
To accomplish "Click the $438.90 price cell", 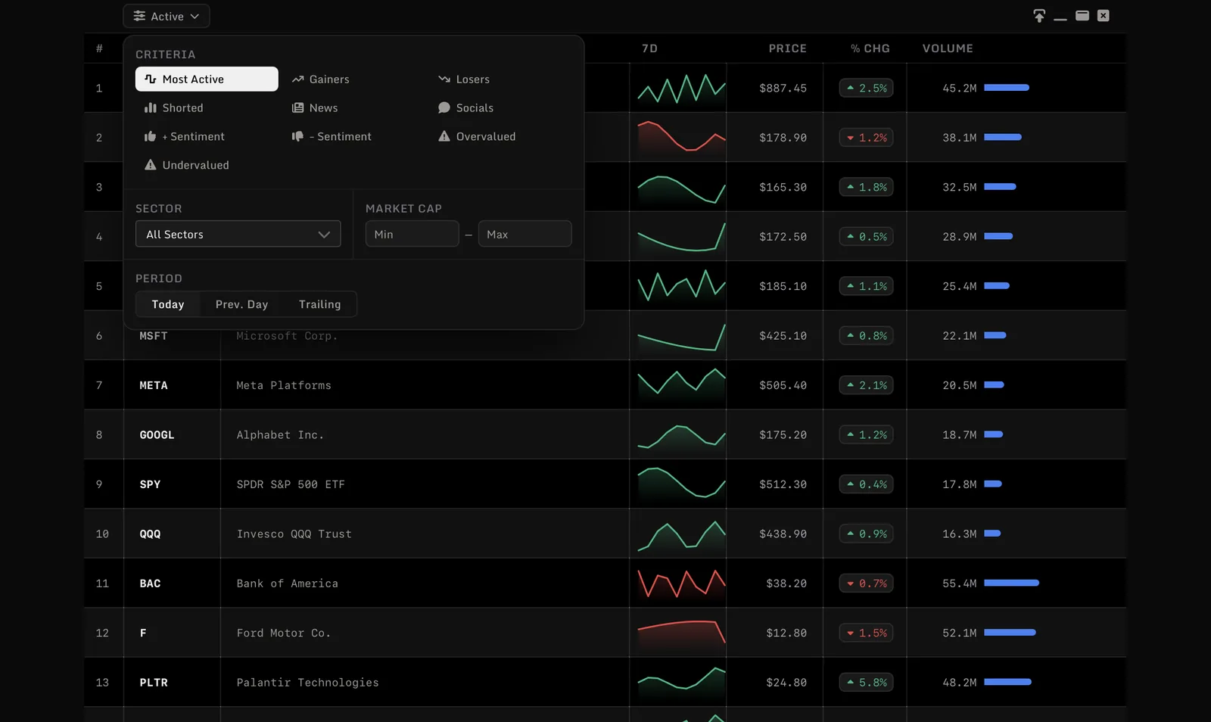I will (x=783, y=534).
